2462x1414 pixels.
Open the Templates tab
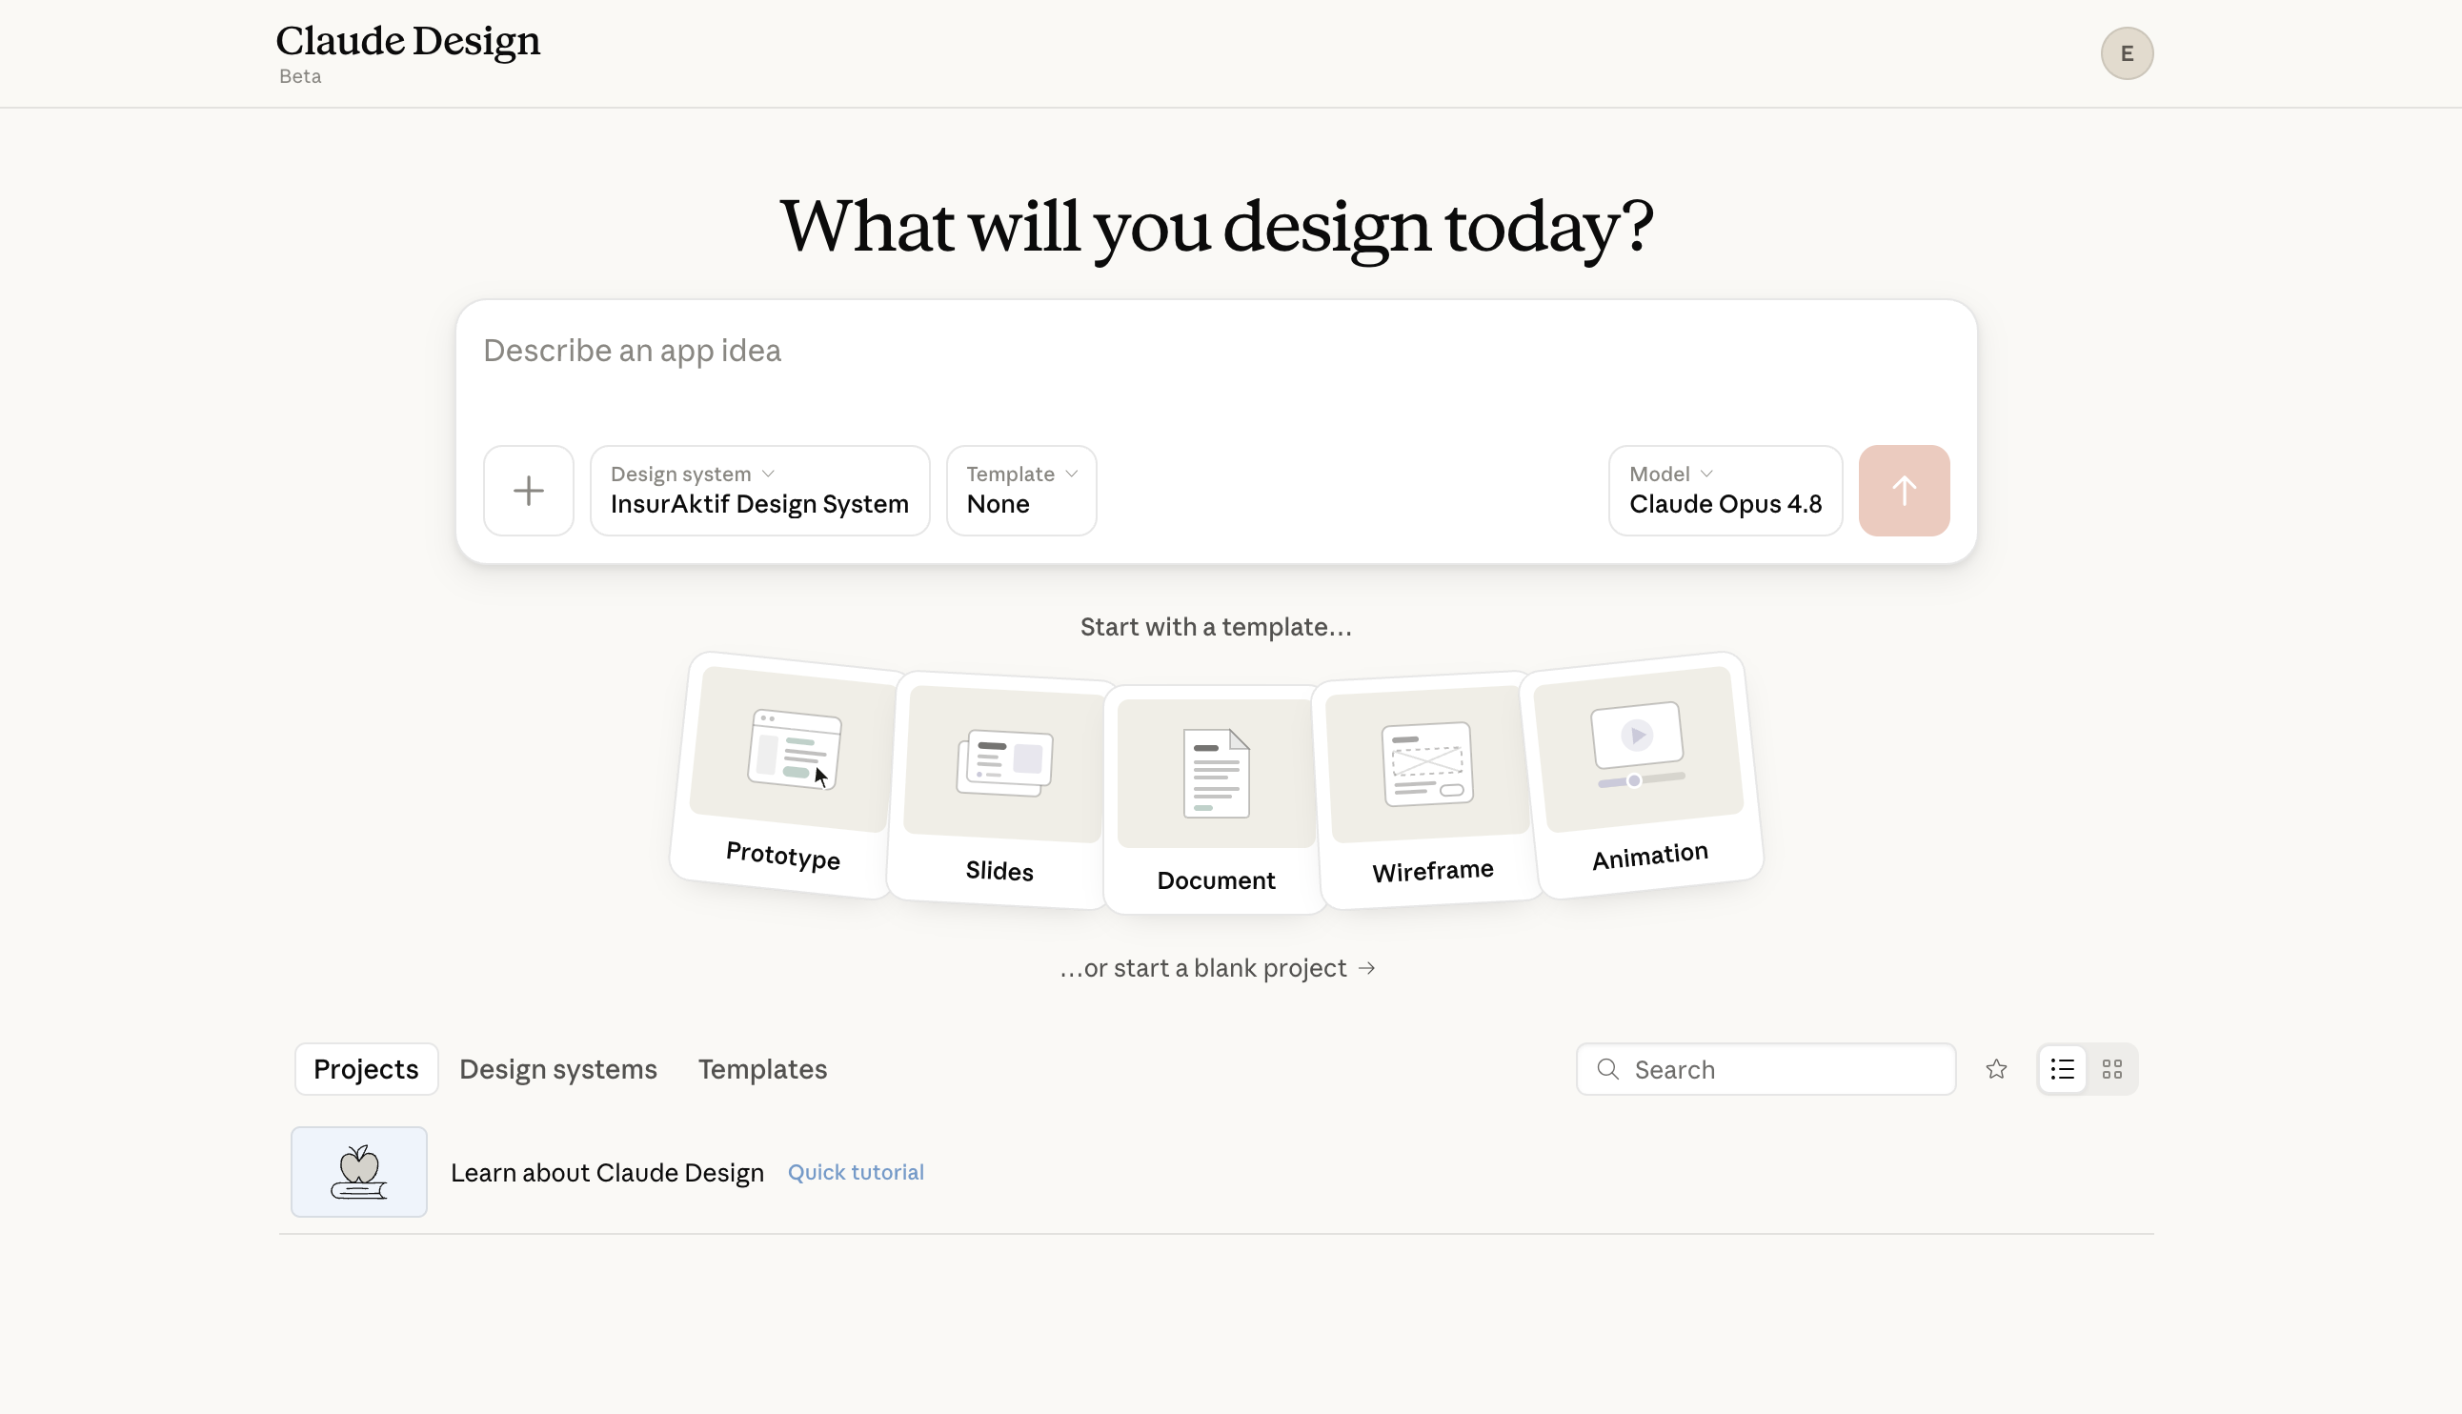coord(762,1069)
